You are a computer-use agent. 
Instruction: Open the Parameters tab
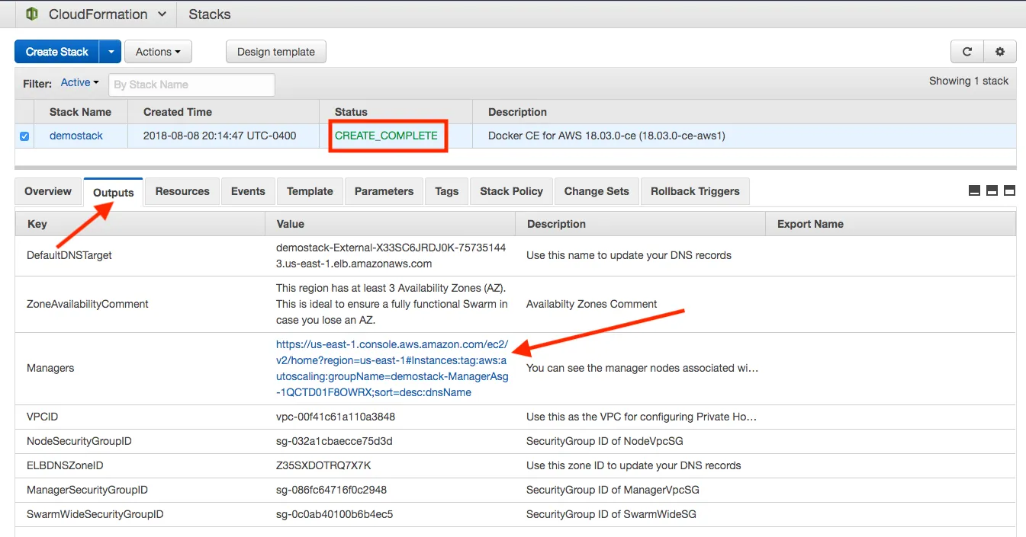point(384,191)
